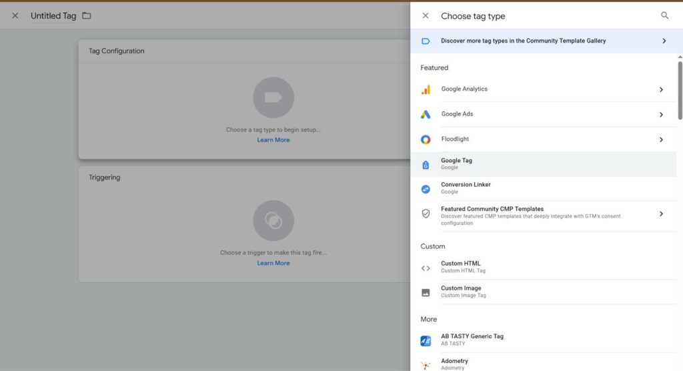The height and width of the screenshot is (371, 683).
Task: Expand Google Ads tag options
Action: tap(661, 115)
